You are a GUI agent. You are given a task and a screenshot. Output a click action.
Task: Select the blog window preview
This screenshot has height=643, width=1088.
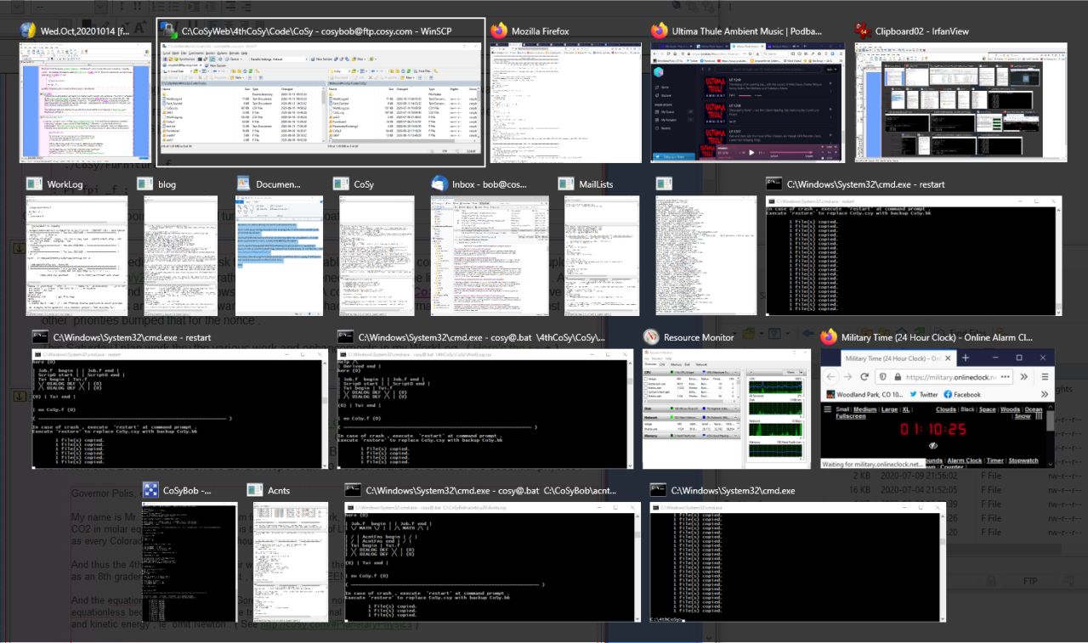180,256
